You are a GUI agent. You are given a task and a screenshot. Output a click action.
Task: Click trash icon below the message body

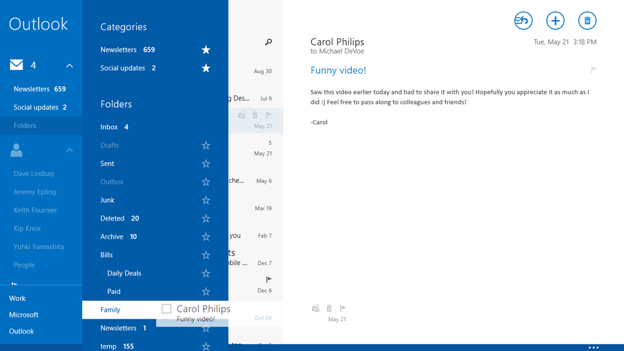tap(329, 308)
